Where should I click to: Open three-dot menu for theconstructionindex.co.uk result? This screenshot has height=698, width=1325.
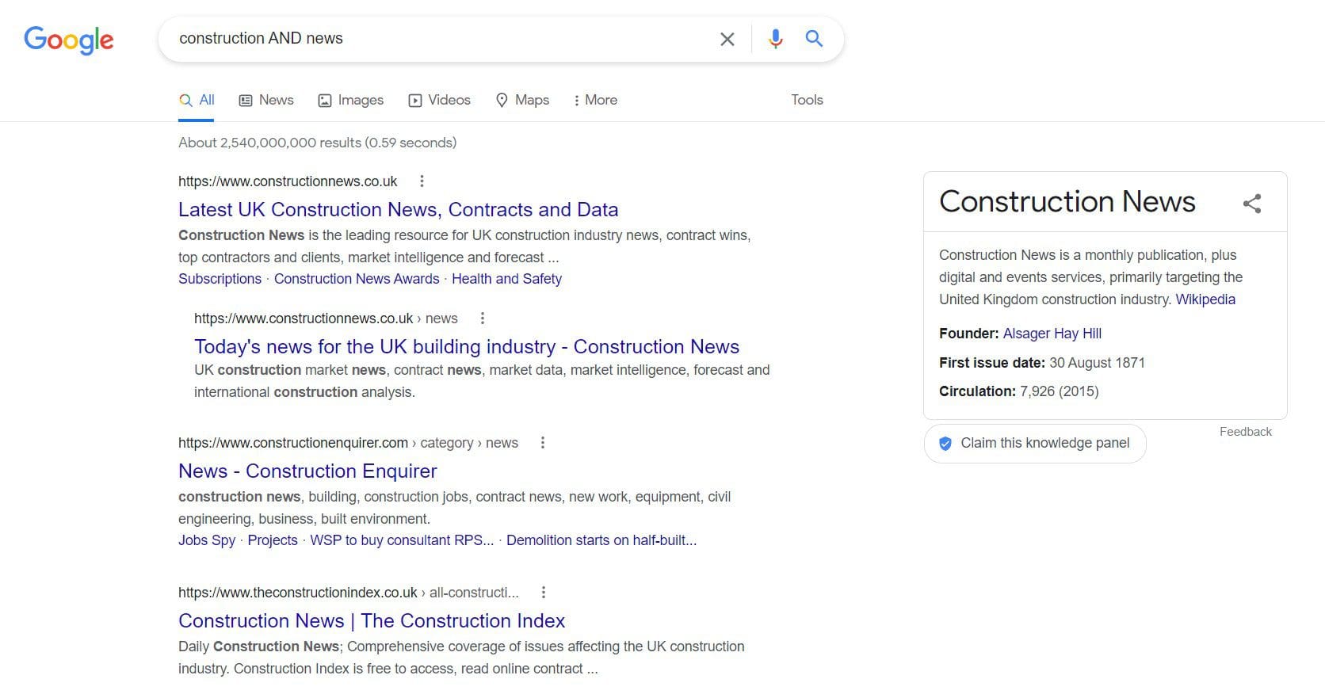(543, 593)
